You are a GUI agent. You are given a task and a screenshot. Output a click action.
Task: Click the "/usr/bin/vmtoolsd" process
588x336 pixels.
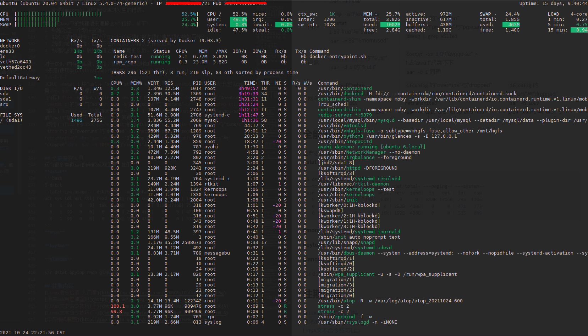pyautogui.click(x=342, y=126)
